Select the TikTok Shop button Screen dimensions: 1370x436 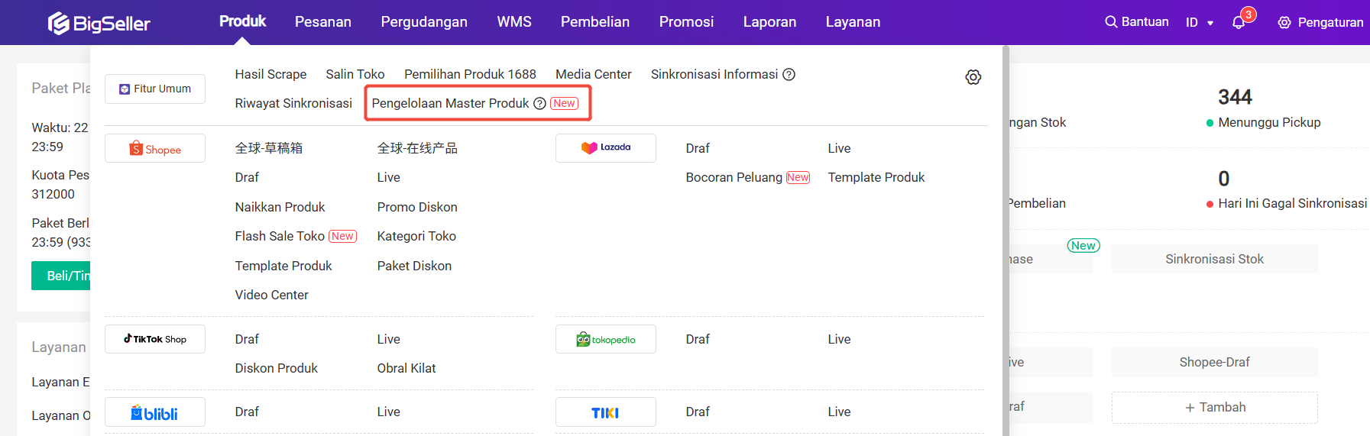click(x=155, y=339)
